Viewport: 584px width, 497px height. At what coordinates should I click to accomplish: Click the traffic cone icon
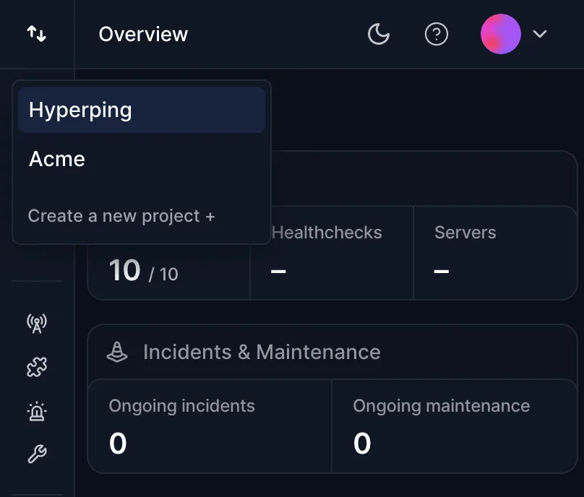pos(117,352)
